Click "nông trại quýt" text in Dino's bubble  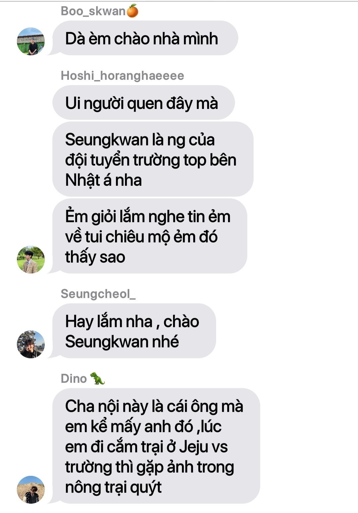[x=113, y=487]
